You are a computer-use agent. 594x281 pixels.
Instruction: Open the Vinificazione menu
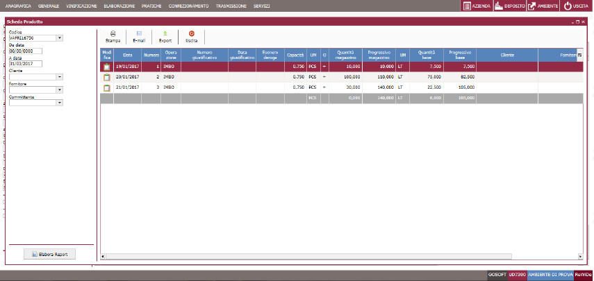click(x=81, y=6)
